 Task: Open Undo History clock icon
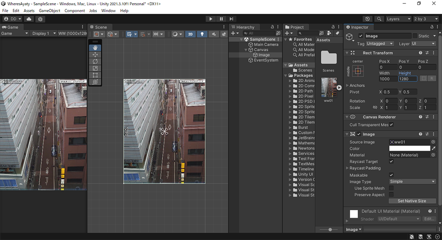[x=368, y=19]
